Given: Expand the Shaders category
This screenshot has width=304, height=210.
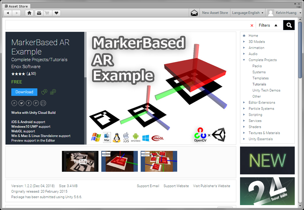Looking at the screenshot, I should (x=244, y=127).
